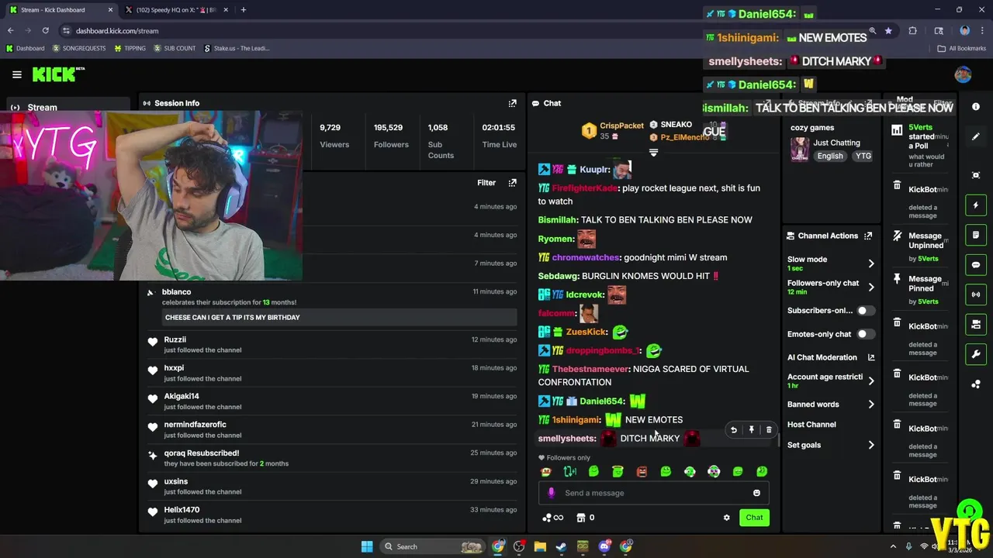Toggle Subscribers-only chat switch
This screenshot has width=993, height=558.
coord(865,311)
